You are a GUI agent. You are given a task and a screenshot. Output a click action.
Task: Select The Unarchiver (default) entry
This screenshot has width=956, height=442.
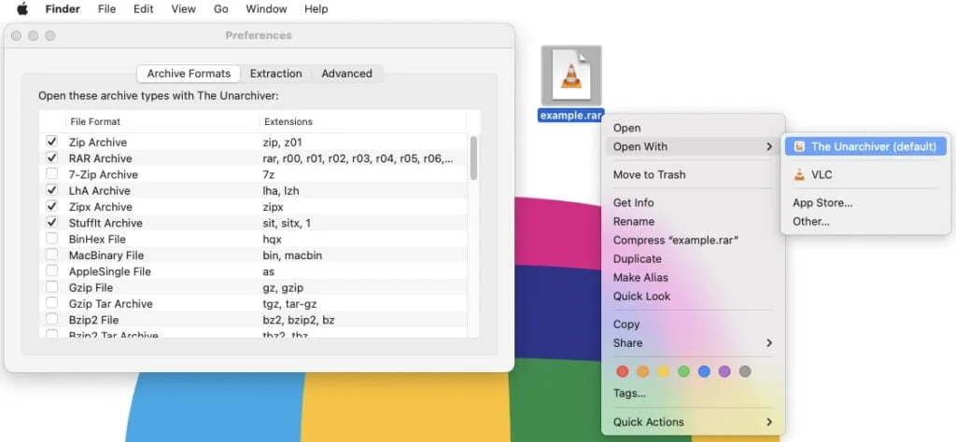[865, 146]
